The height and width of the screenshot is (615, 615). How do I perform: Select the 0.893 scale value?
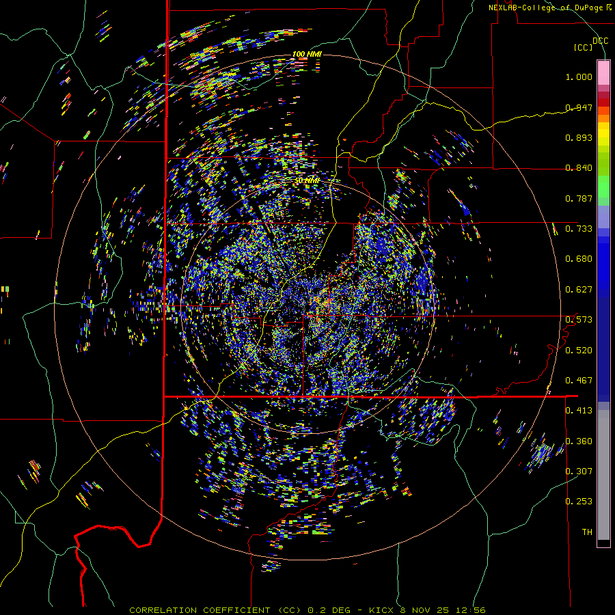click(x=579, y=137)
